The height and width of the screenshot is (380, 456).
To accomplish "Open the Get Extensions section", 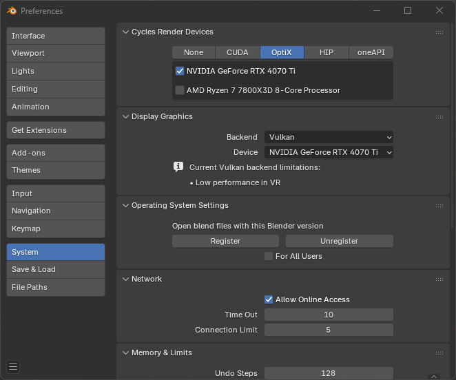I will (56, 130).
